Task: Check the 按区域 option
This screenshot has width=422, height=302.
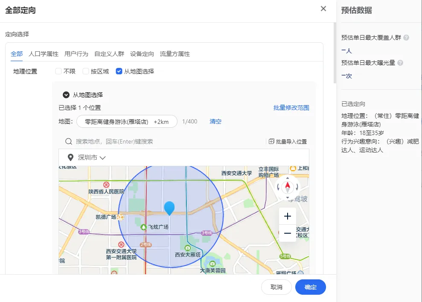Action: click(x=86, y=72)
